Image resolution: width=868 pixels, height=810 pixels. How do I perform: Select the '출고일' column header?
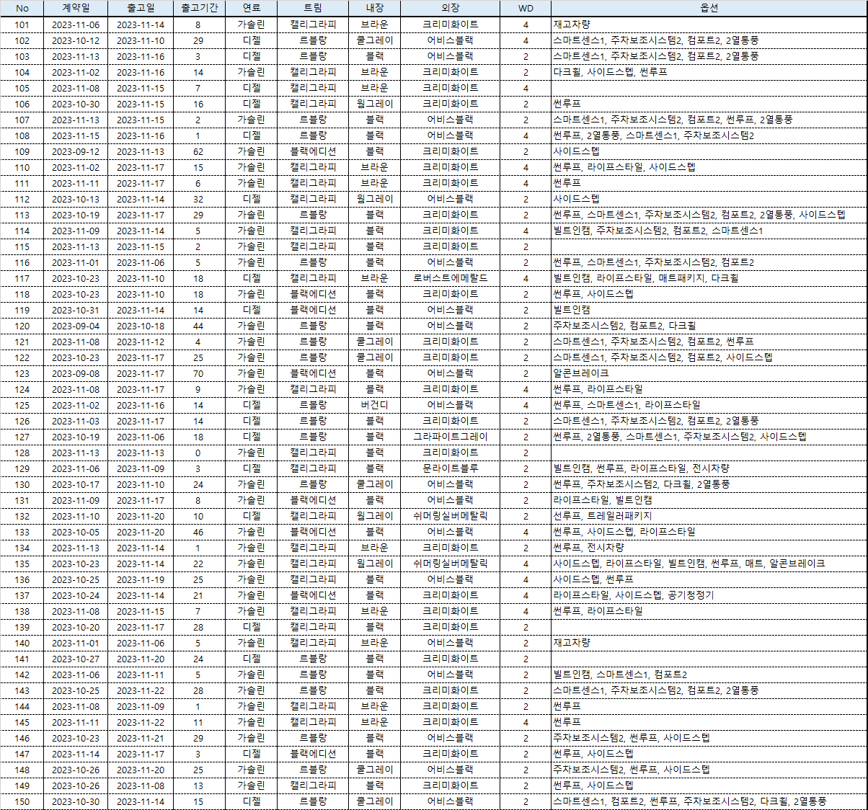click(141, 9)
